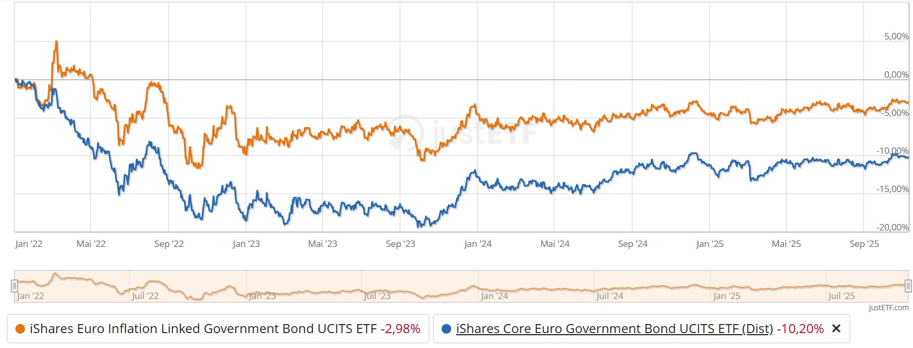Click the orange line's highest peak in early 2022
Screen dimensions: 913x348
(56, 42)
